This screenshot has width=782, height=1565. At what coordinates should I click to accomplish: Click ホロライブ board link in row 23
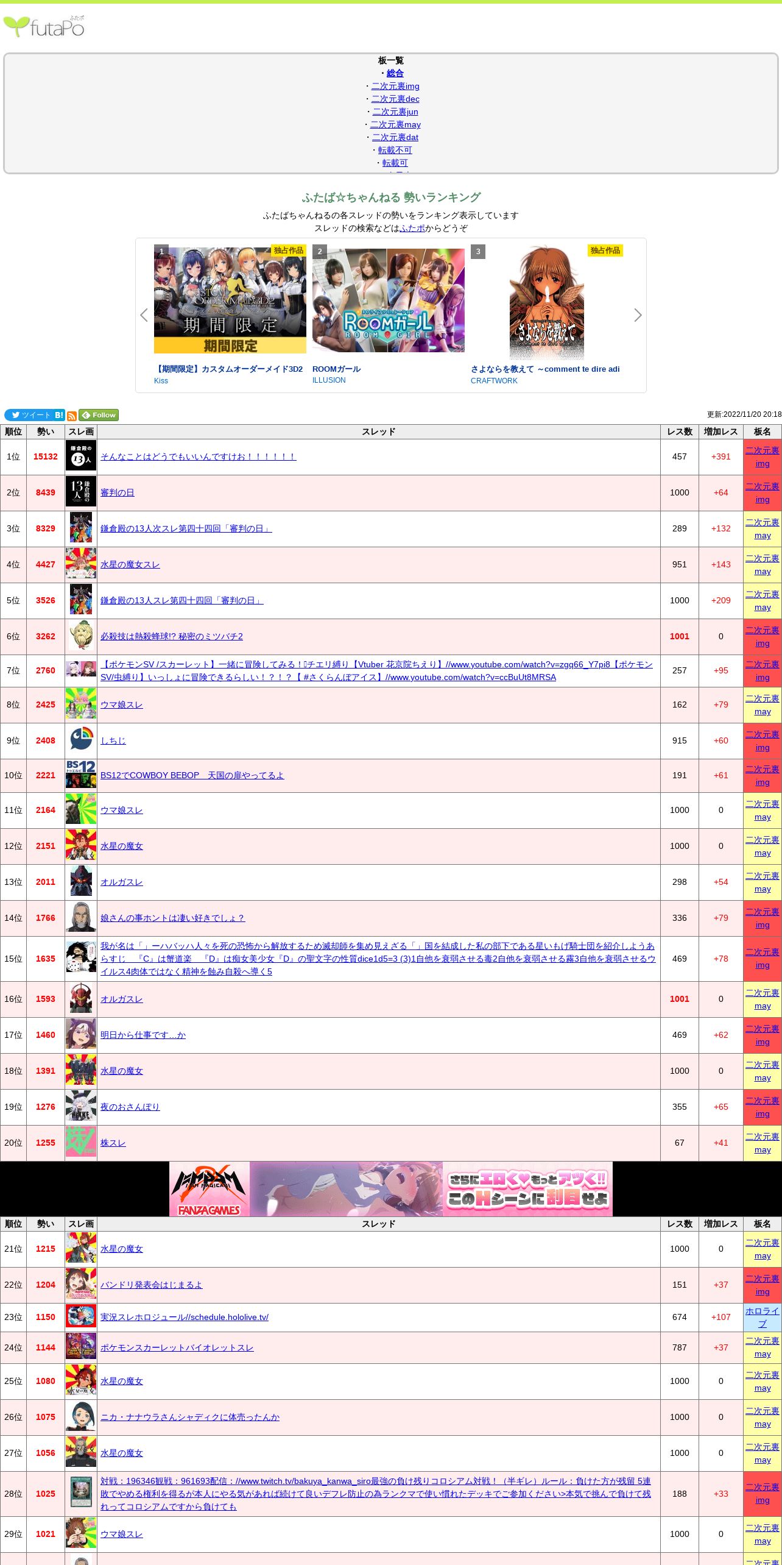click(x=763, y=1317)
